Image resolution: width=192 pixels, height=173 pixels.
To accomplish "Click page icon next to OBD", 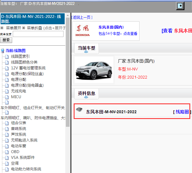I will pos(7,152).
